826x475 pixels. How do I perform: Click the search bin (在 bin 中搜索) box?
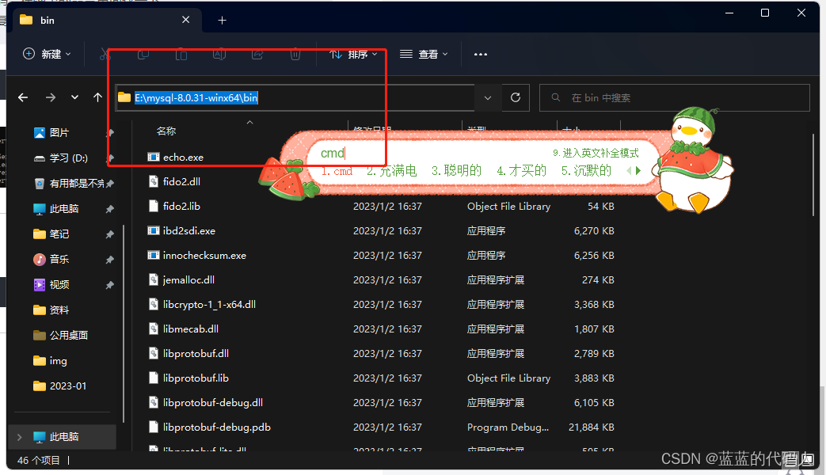click(675, 97)
